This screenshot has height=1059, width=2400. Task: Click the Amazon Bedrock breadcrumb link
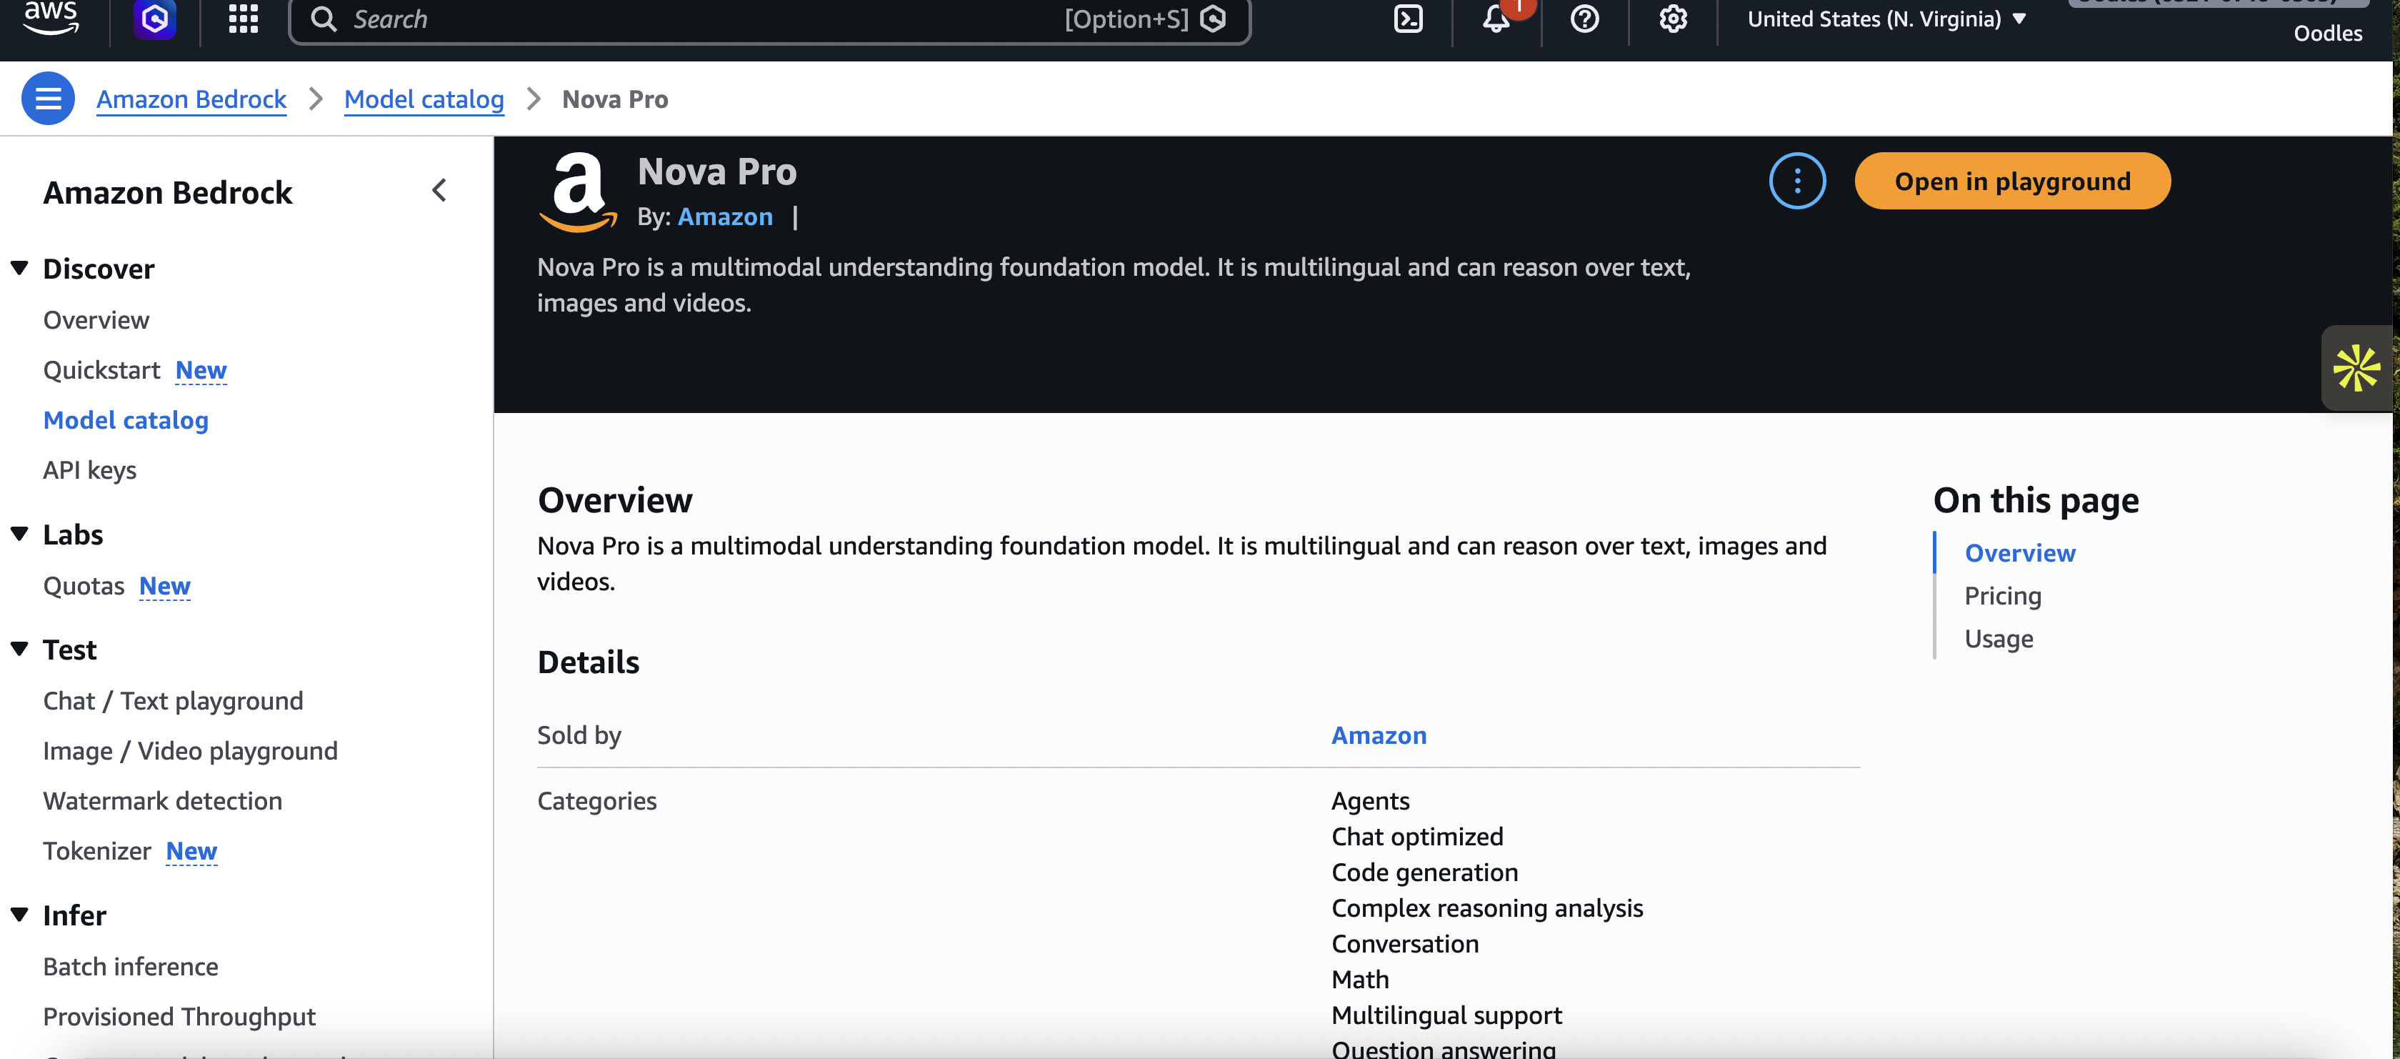pos(191,99)
